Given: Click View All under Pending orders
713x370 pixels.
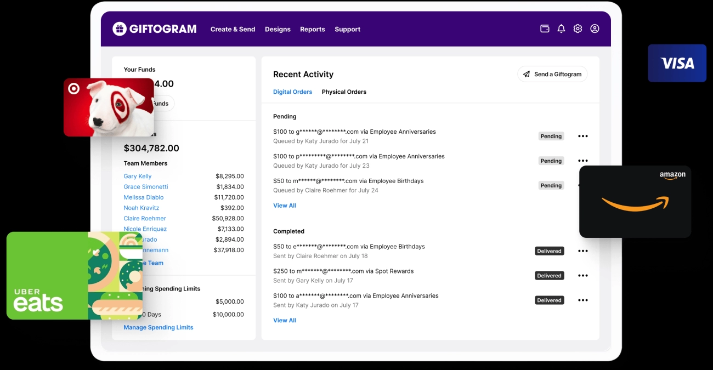Looking at the screenshot, I should 285,206.
